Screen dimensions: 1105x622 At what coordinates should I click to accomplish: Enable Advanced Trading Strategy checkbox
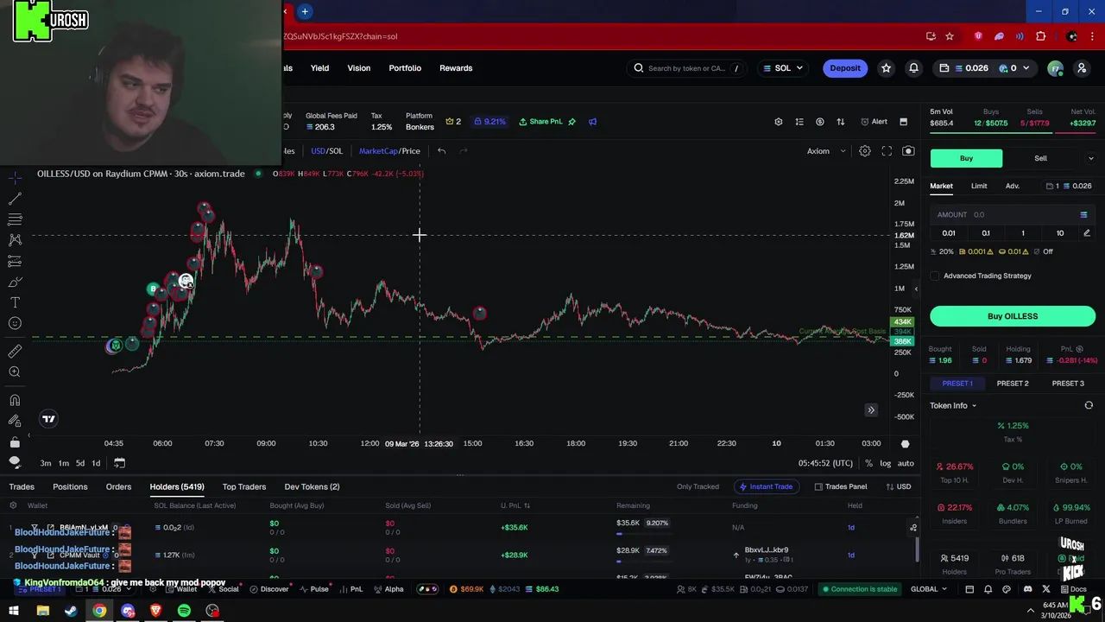pyautogui.click(x=935, y=276)
